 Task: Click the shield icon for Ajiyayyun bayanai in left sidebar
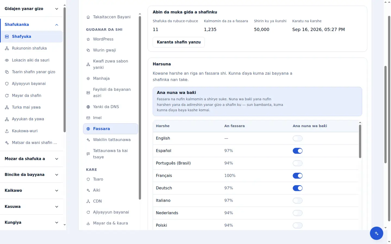7,84
